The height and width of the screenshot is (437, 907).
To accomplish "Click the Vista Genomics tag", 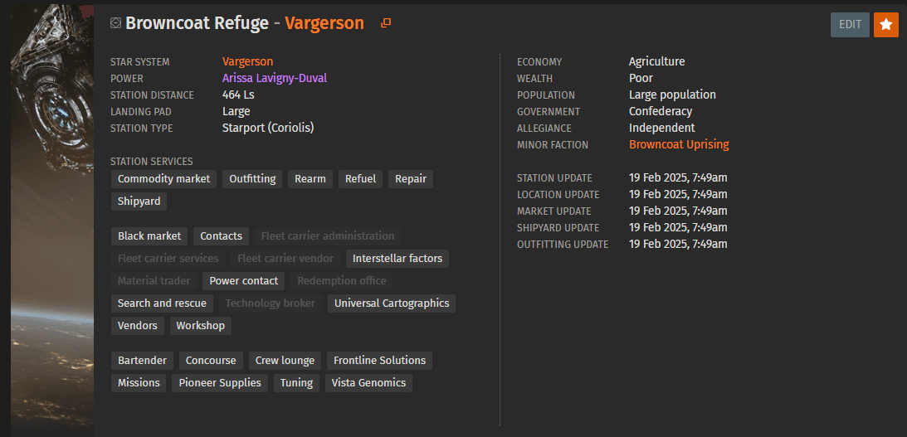I will (x=368, y=383).
